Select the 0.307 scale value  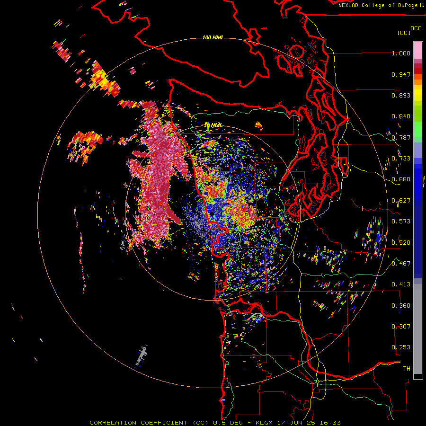(x=401, y=326)
